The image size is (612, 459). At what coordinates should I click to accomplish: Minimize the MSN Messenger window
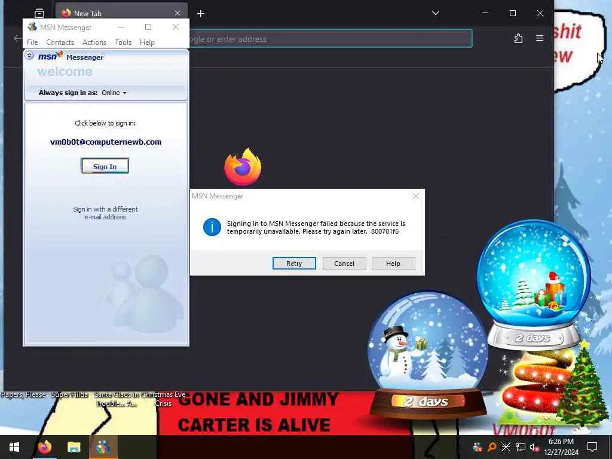click(121, 27)
